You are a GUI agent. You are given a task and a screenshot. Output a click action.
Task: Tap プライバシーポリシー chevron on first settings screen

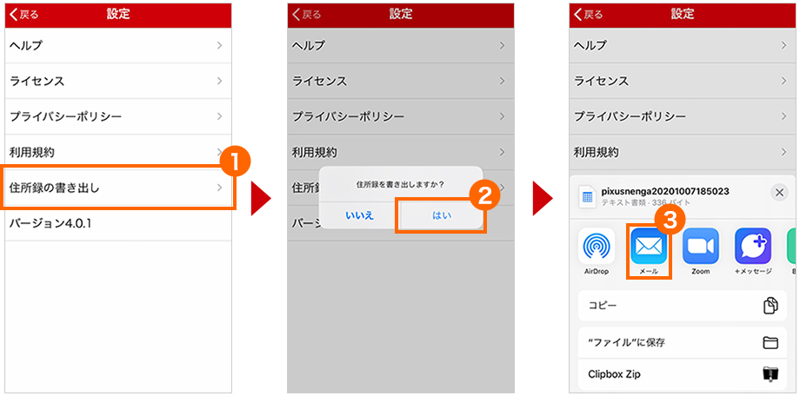click(x=219, y=116)
